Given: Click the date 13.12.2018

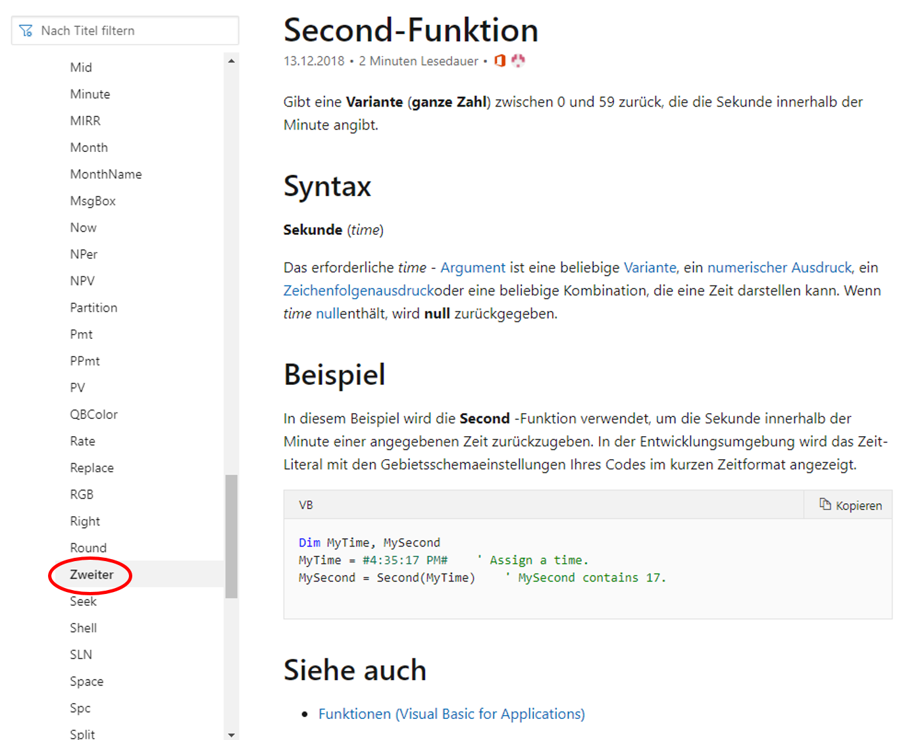Looking at the screenshot, I should 314,61.
